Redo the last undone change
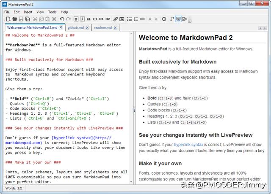 click(x=69, y=19)
